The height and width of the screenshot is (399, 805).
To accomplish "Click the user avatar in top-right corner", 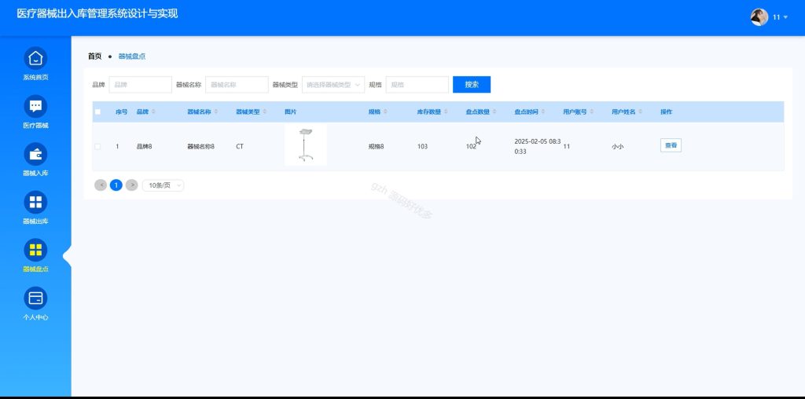I will coord(759,17).
